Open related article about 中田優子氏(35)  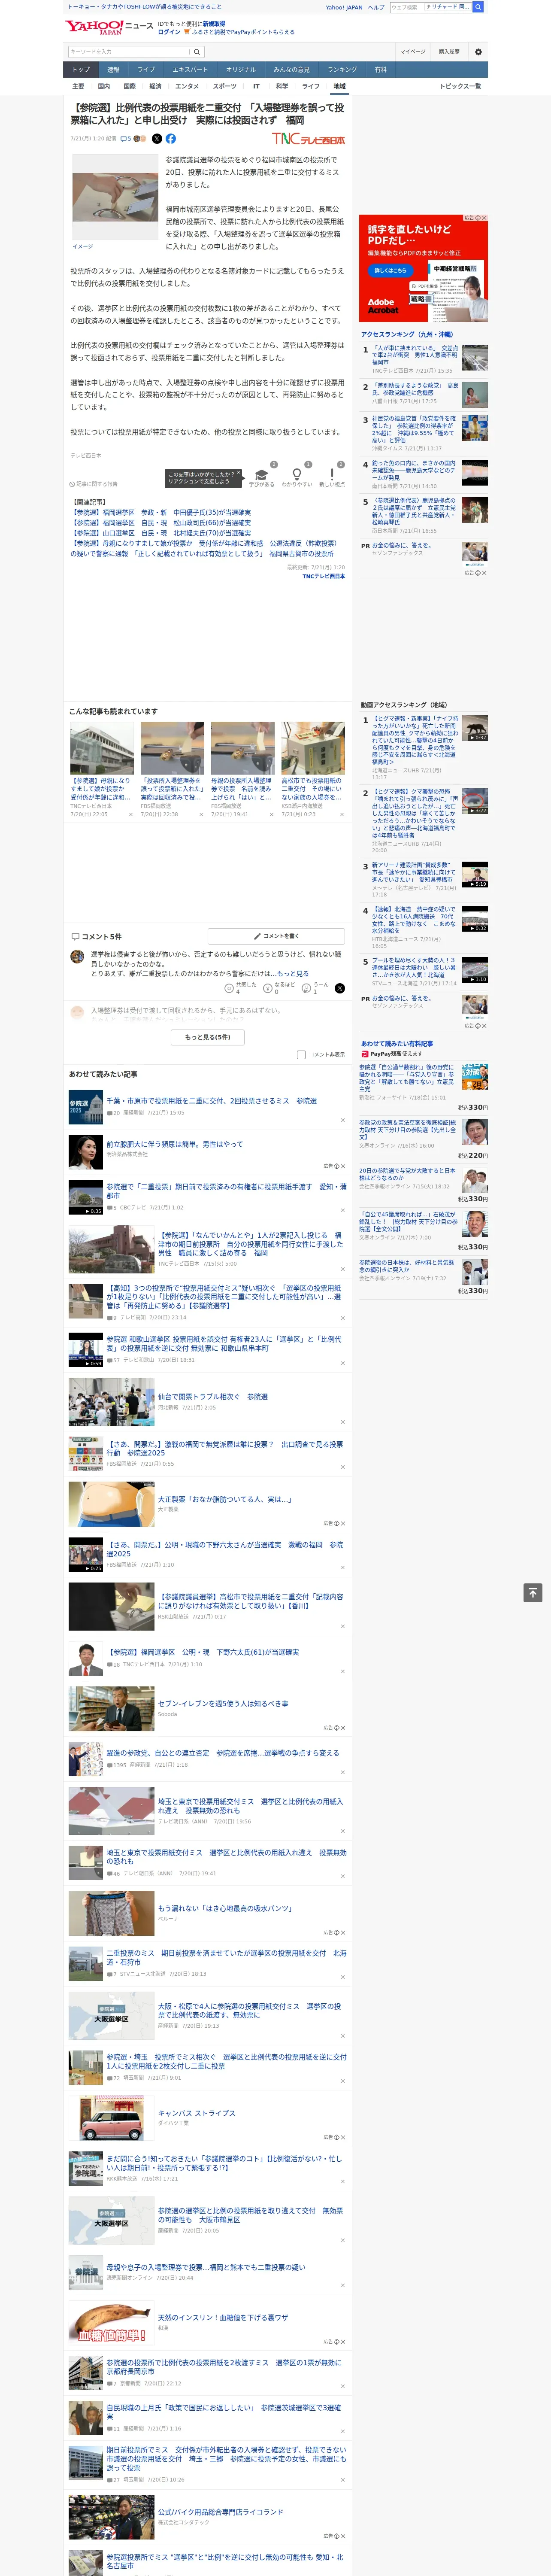pyautogui.click(x=161, y=512)
